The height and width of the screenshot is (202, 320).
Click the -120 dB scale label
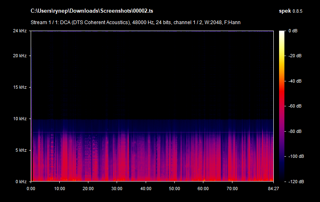coord(295,182)
